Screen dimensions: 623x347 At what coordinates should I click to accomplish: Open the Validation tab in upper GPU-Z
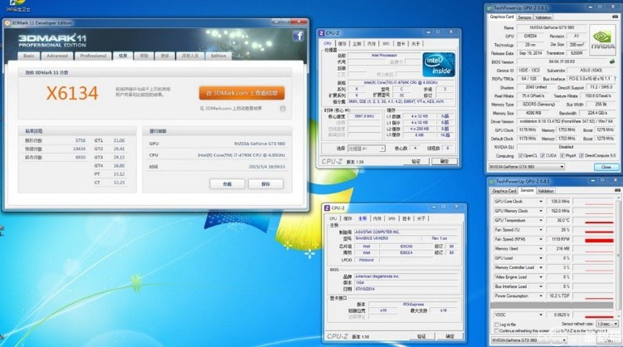click(x=543, y=18)
